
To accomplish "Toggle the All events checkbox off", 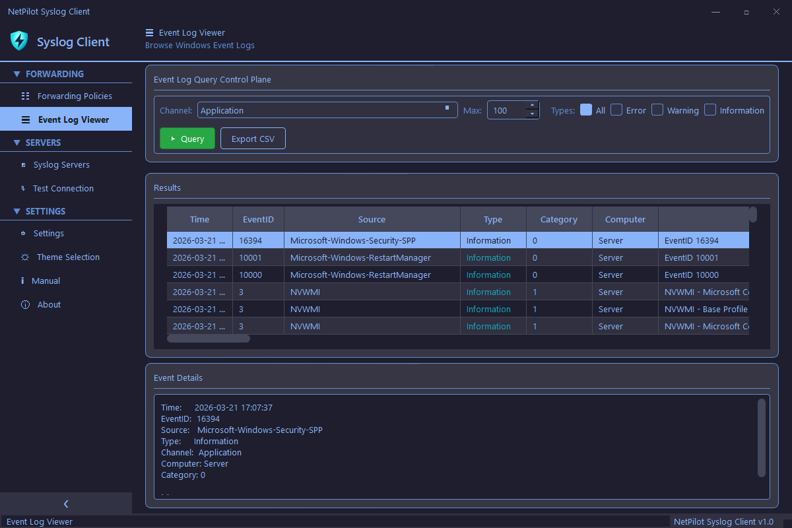I will click(585, 110).
